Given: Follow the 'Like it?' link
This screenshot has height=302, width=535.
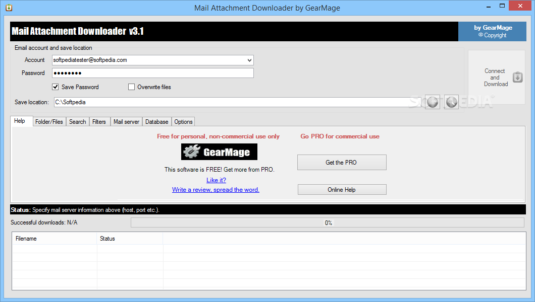Looking at the screenshot, I should click(217, 180).
